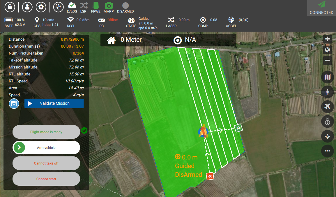Click the lock icon in top bar
Screen dimensions: 336x197
(10, 7)
